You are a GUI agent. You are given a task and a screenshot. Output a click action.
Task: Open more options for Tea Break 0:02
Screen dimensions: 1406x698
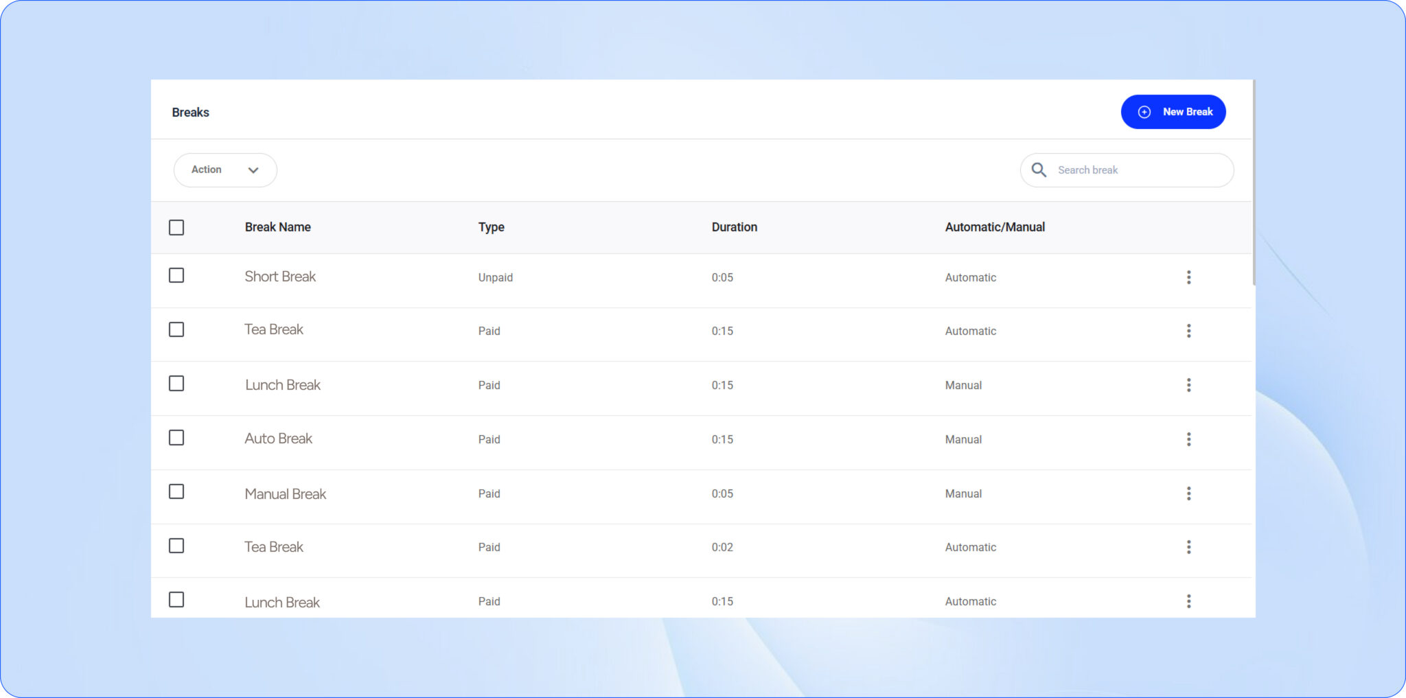(x=1188, y=547)
